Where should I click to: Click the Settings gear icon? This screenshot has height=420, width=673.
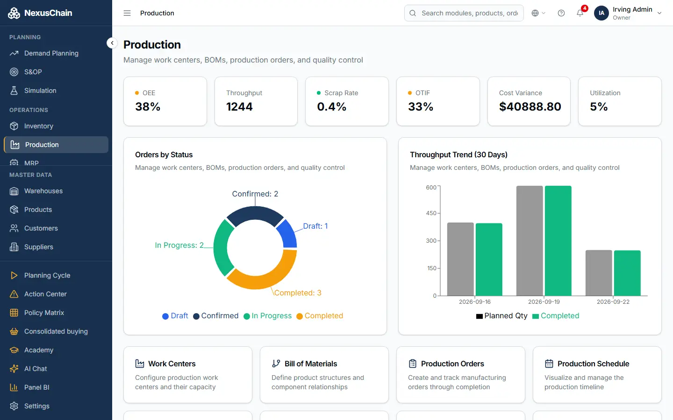[14, 406]
